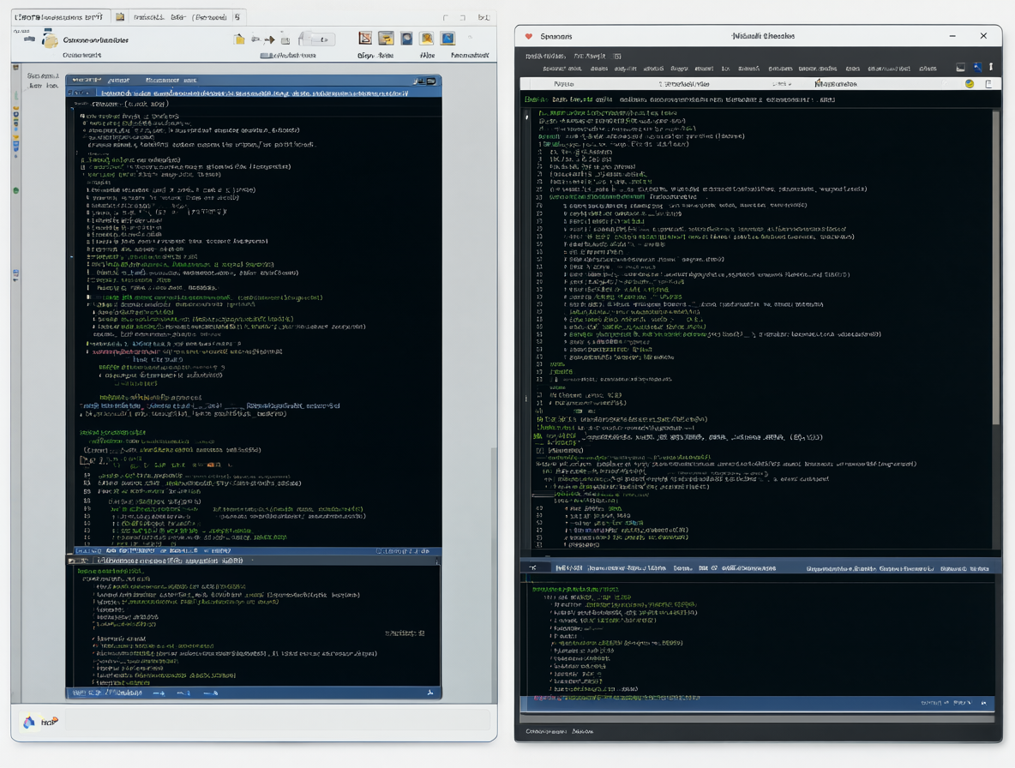Click the white panel icon in right window menu row
Viewport: 1015px width, 768px height.
(961, 68)
